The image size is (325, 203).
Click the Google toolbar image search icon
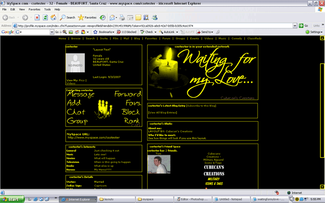point(71,32)
